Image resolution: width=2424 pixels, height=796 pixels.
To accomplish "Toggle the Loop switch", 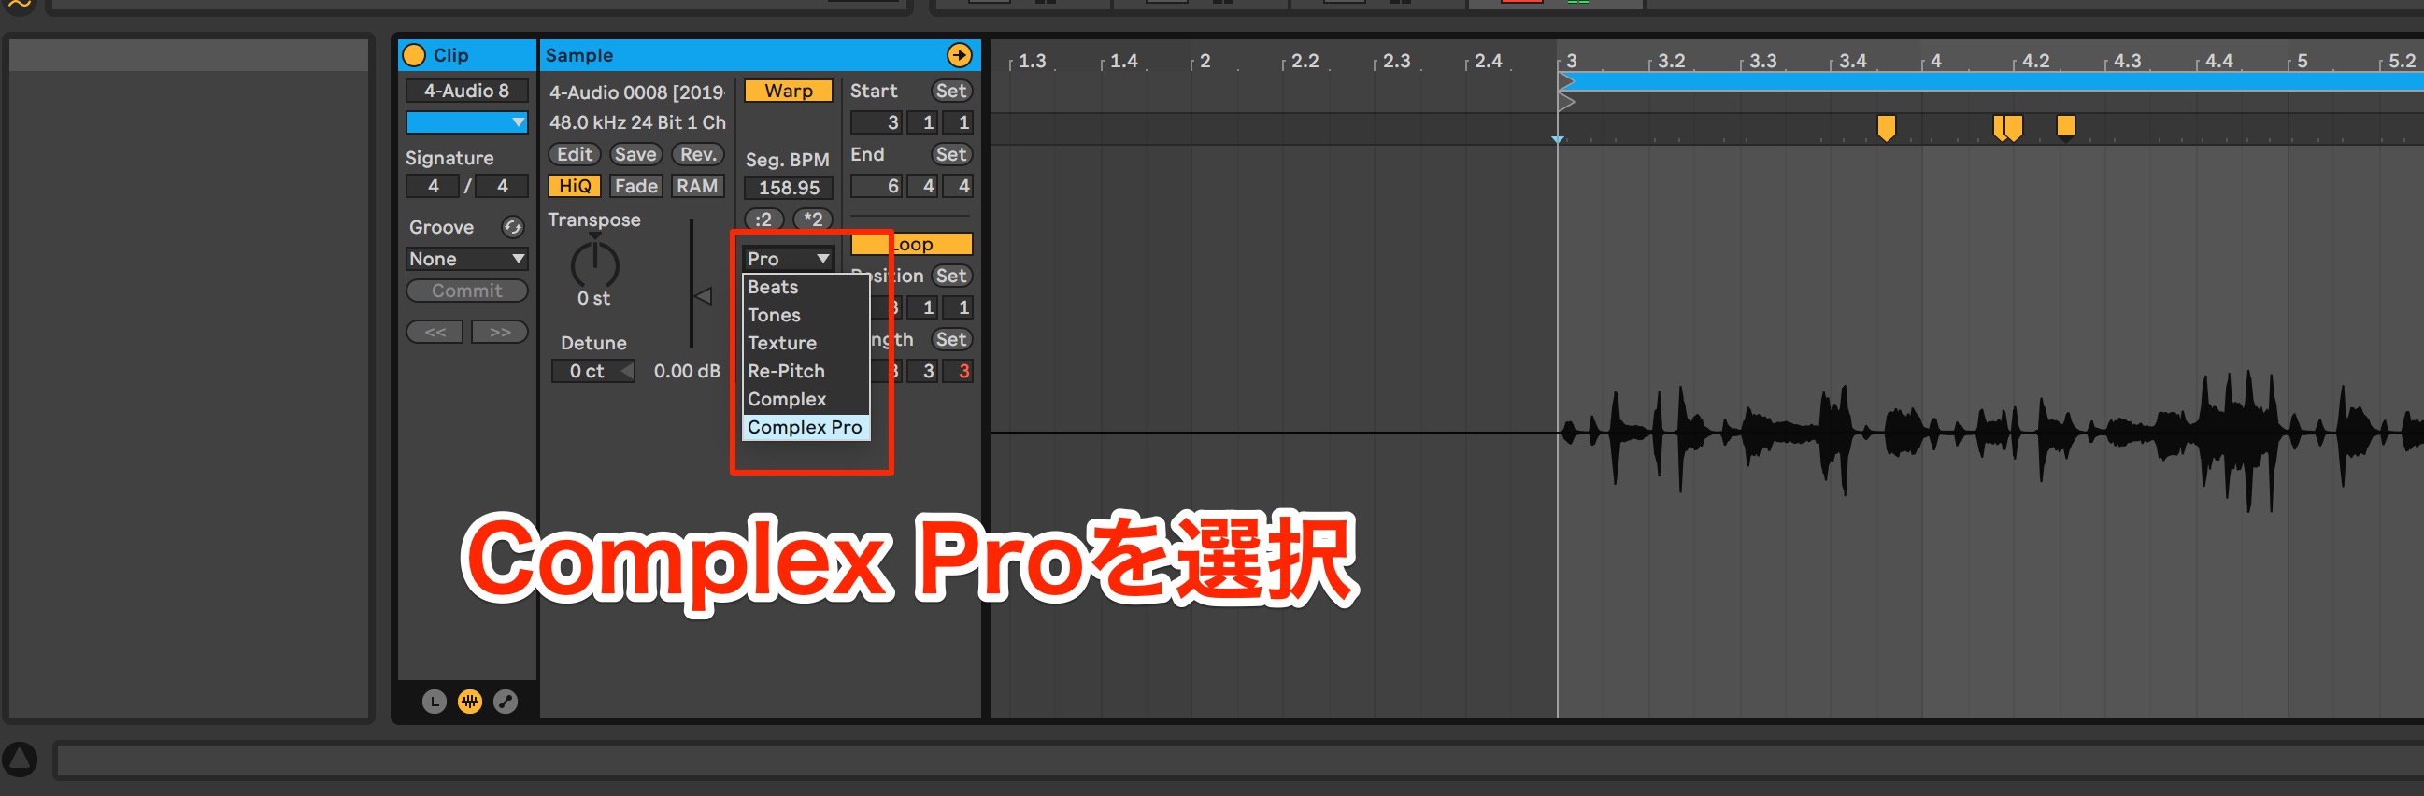I will click(x=911, y=245).
